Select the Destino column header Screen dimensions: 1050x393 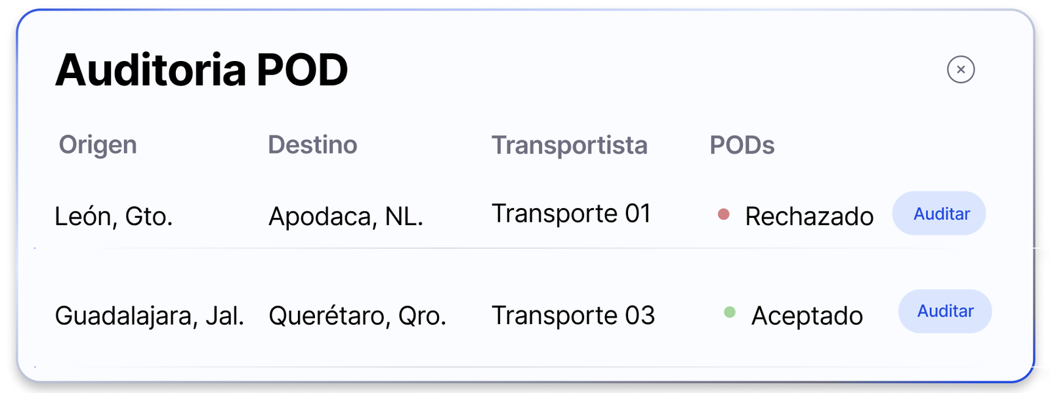[312, 145]
